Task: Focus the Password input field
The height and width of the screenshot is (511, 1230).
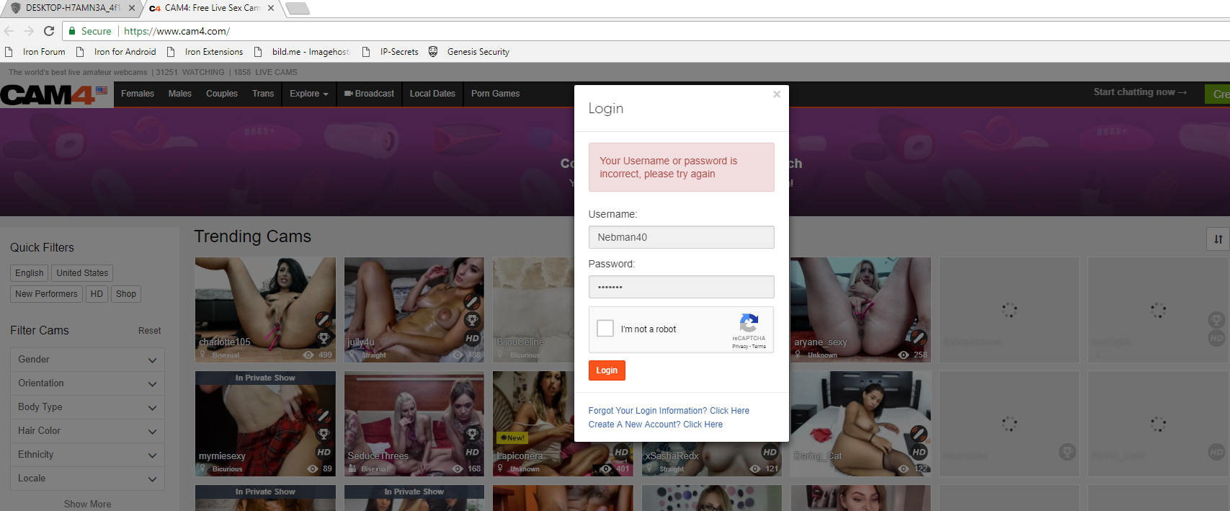Action: coord(681,287)
